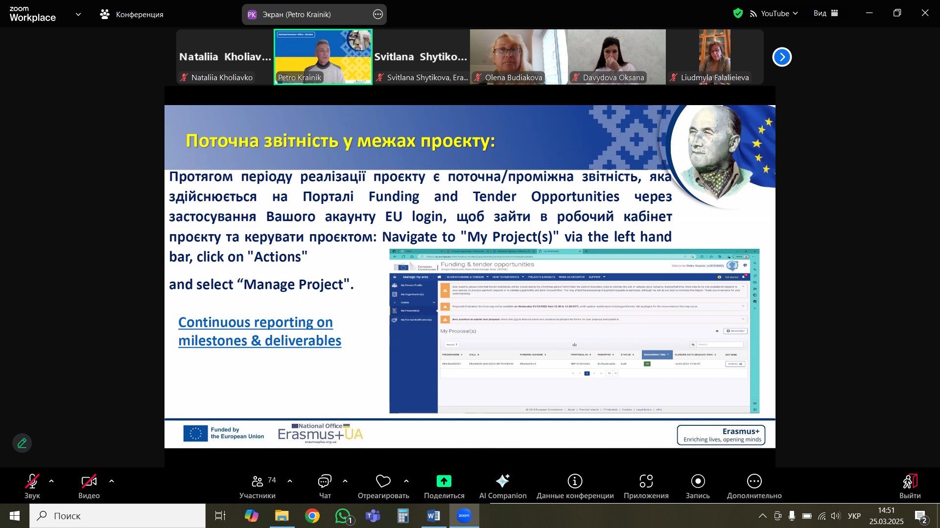Open Word from the Windows taskbar
This screenshot has height=528, width=940.
point(433,516)
